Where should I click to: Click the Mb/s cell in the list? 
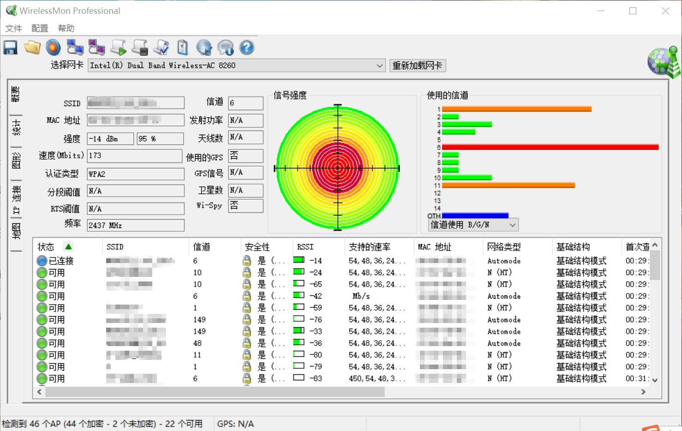[x=361, y=296]
